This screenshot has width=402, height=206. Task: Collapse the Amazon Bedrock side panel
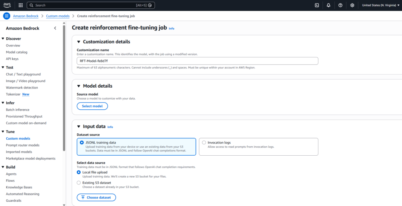pyautogui.click(x=55, y=28)
